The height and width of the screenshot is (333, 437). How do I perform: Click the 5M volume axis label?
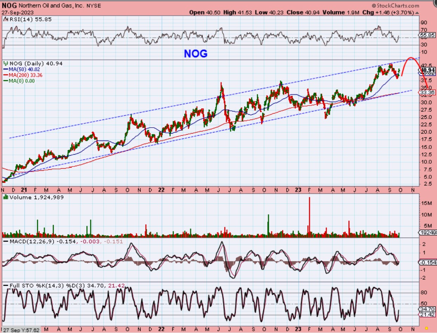pyautogui.click(x=428, y=226)
